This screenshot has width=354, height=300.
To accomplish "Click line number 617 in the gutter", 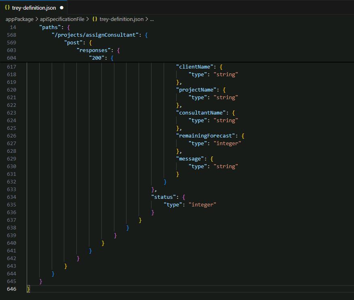I will pyautogui.click(x=11, y=67).
